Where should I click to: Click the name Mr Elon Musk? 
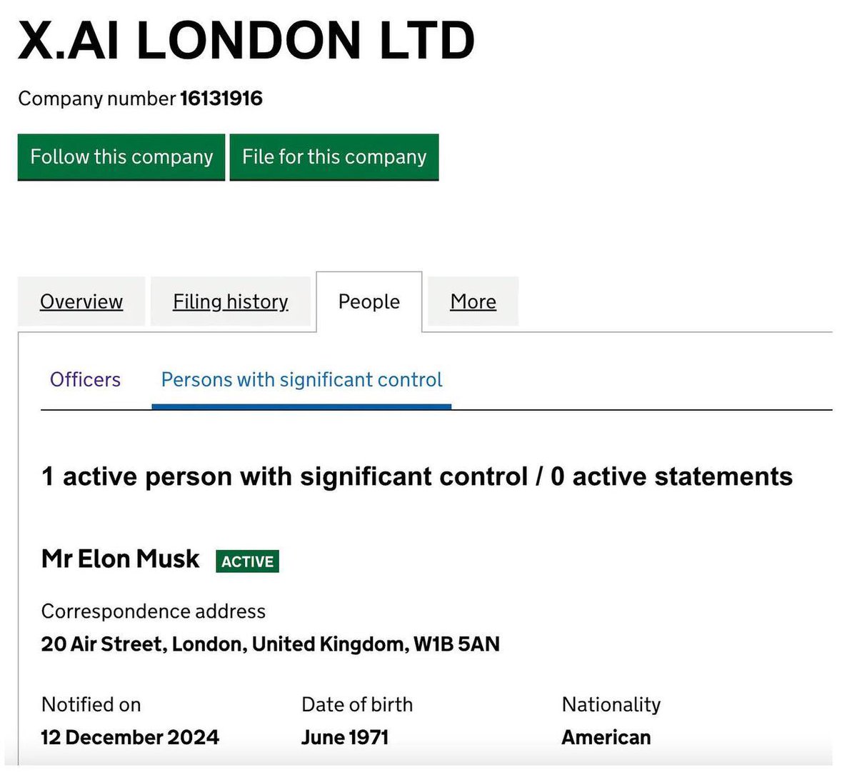[x=120, y=559]
